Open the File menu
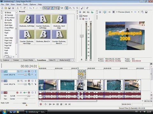The width and height of the screenshot is (153, 114). point(2,4)
